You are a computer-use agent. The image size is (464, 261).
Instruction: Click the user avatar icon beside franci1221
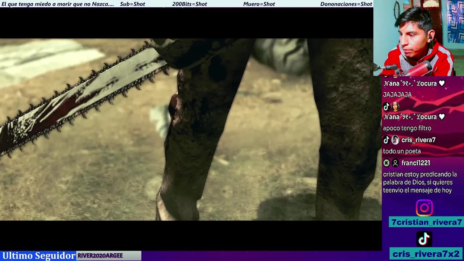point(395,163)
